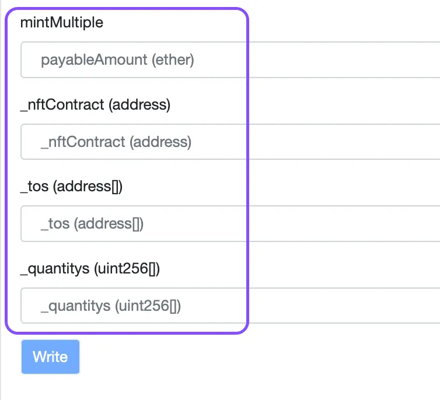
Task: Click the label above the last input
Action: (x=90, y=269)
